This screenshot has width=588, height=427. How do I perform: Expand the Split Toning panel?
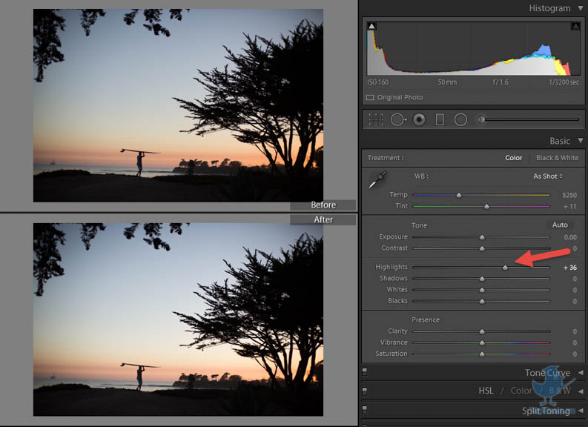(x=580, y=411)
